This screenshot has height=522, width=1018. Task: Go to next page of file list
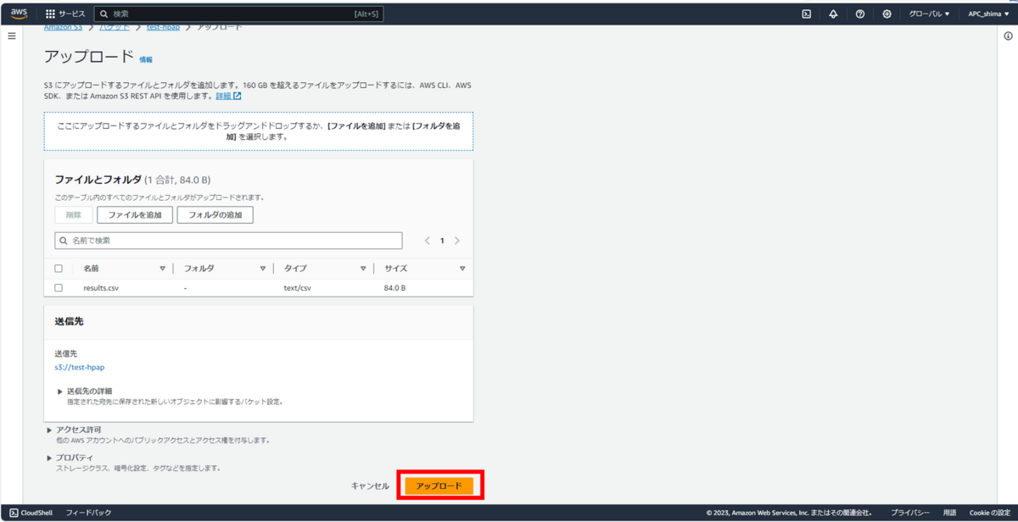pos(457,241)
